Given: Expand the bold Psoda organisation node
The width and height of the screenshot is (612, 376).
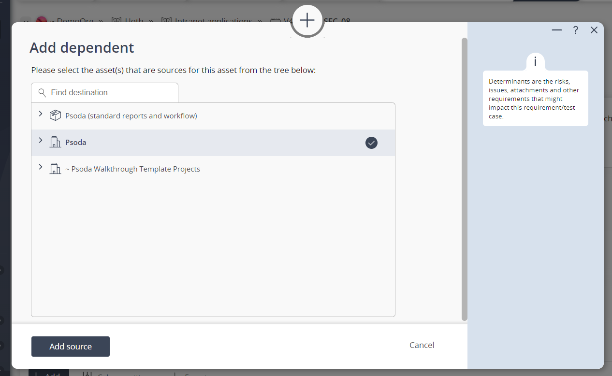Looking at the screenshot, I should [x=41, y=141].
